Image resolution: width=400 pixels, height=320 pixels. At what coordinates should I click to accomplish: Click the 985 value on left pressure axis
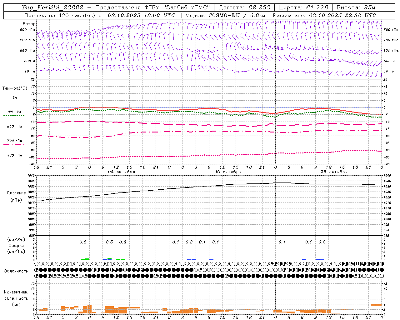point(32,236)
